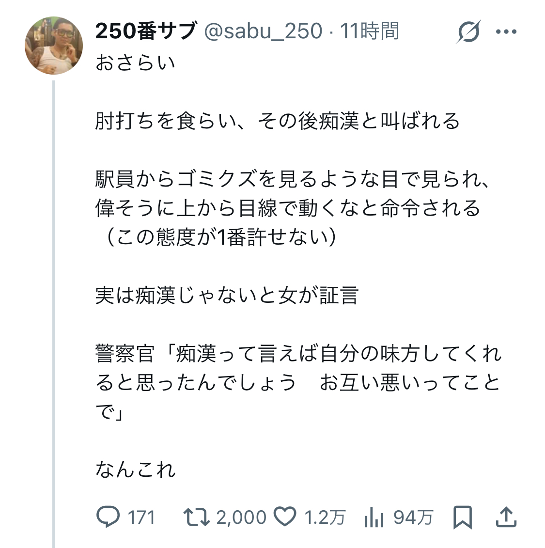Open the three-dot more options menu
The width and height of the screenshot is (545, 548).
[x=507, y=32]
